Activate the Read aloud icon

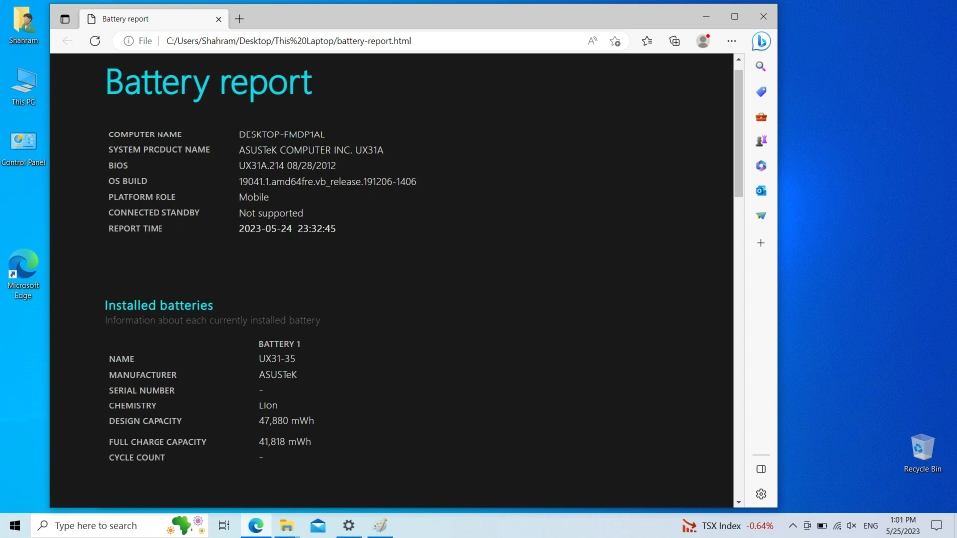tap(592, 41)
